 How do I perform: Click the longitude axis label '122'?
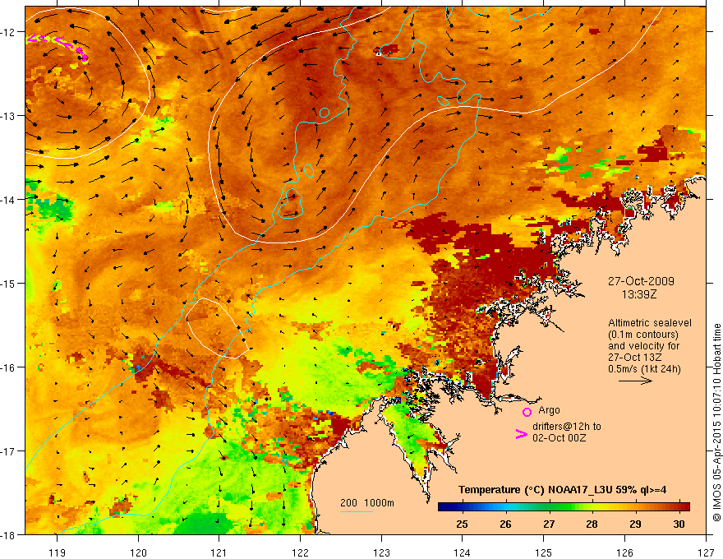coord(300,552)
